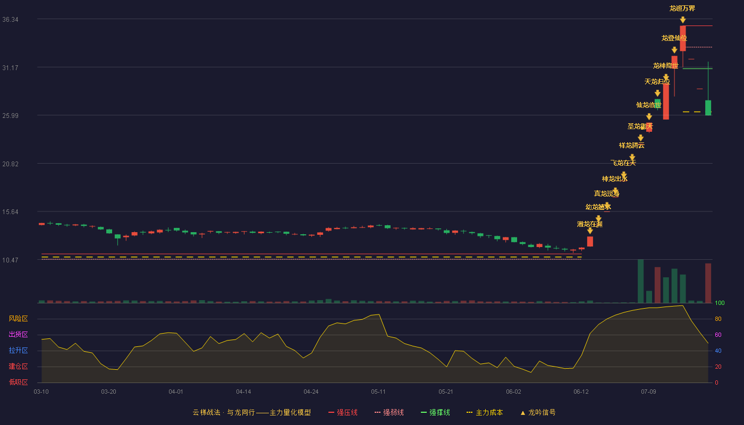Click the last green candlestick on the chart

click(708, 107)
